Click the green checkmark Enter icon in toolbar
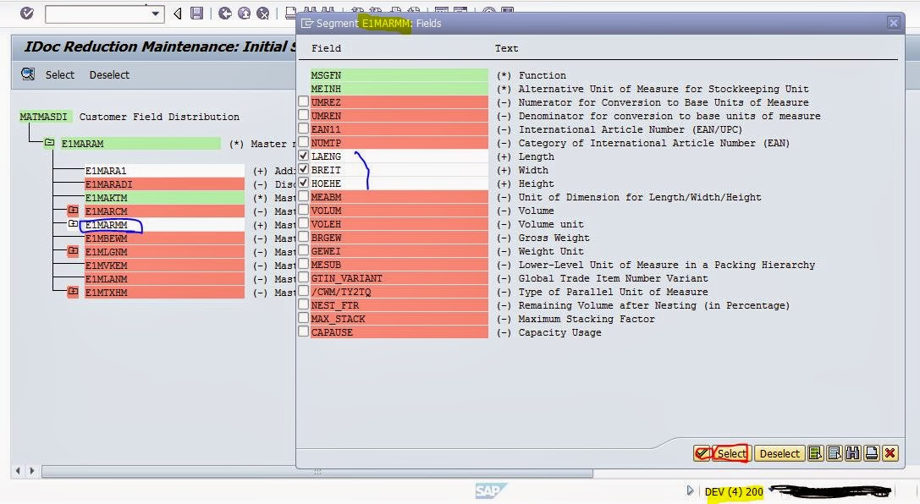920x504 pixels. click(27, 13)
